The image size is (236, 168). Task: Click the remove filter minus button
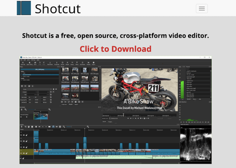[25, 86]
